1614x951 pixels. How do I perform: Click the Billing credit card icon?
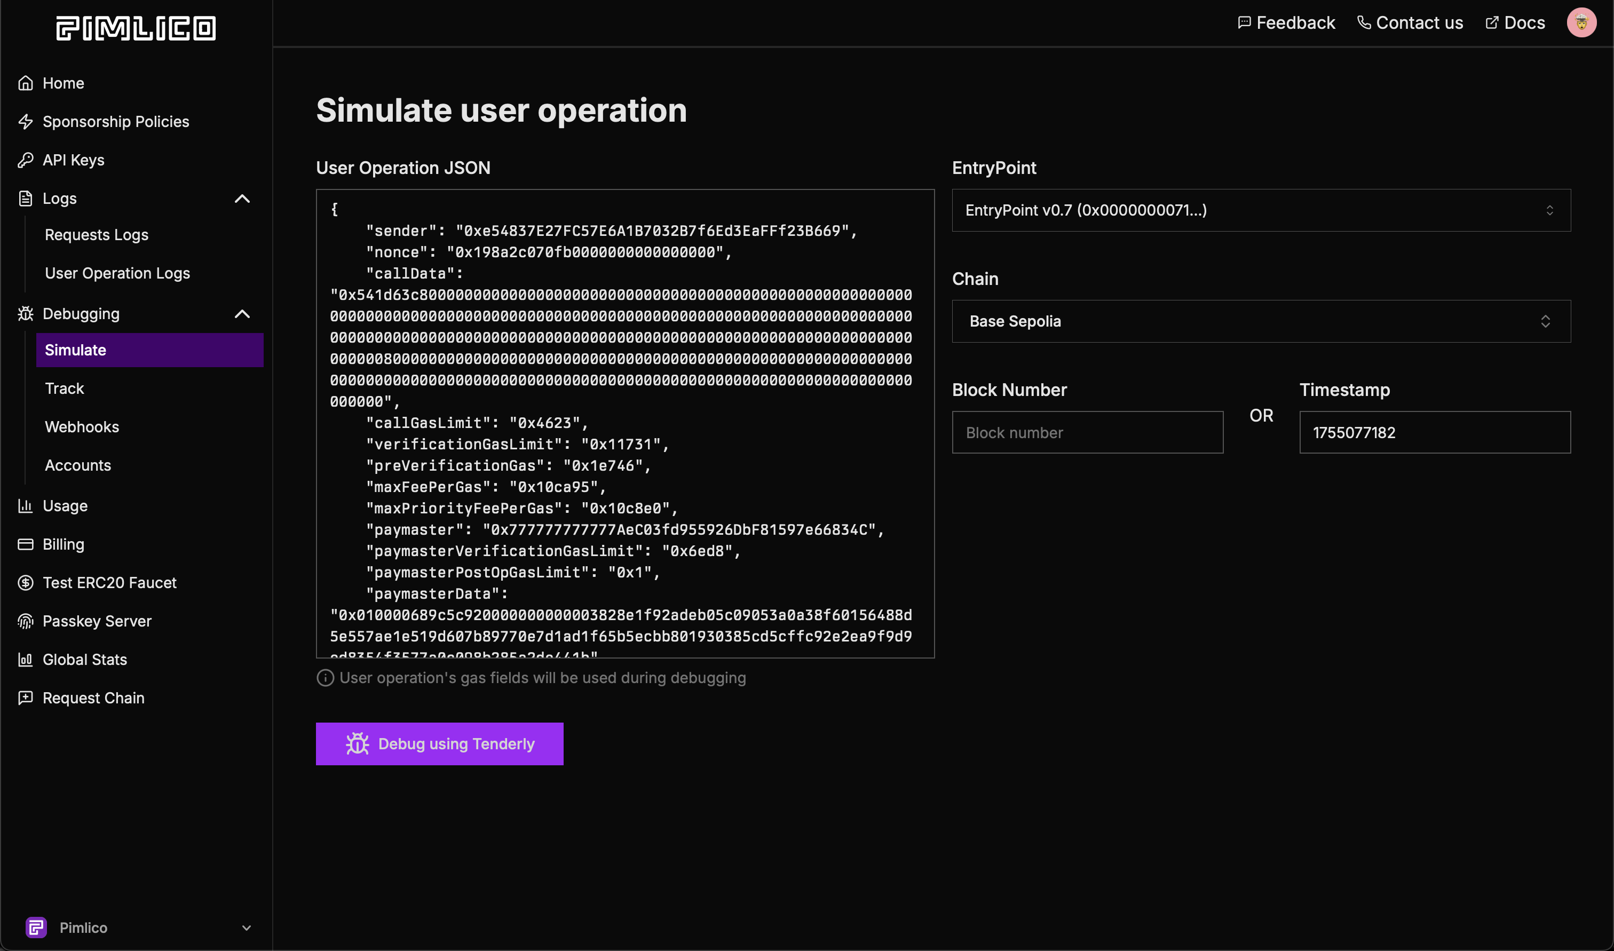point(26,545)
